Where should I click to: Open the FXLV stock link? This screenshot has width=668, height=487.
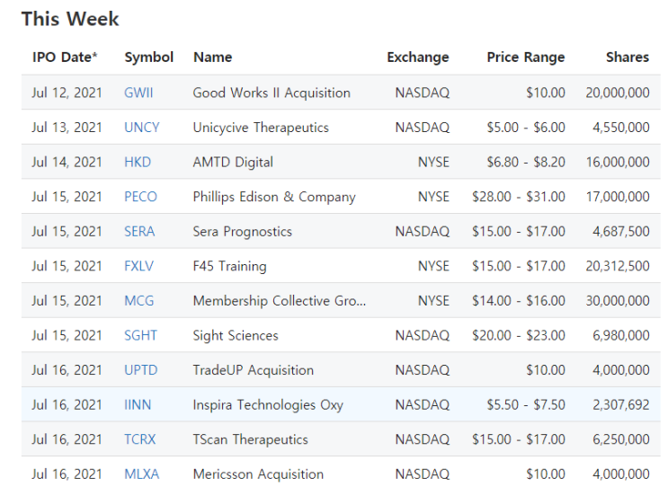coord(138,266)
